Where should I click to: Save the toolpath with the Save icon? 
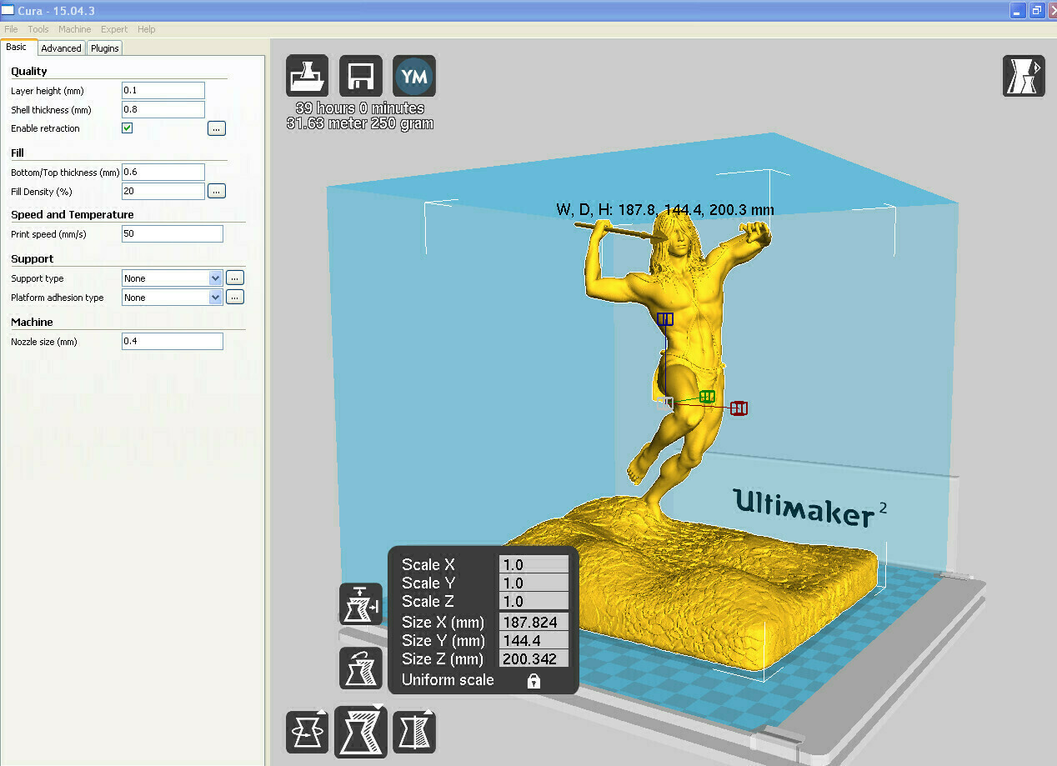coord(360,75)
